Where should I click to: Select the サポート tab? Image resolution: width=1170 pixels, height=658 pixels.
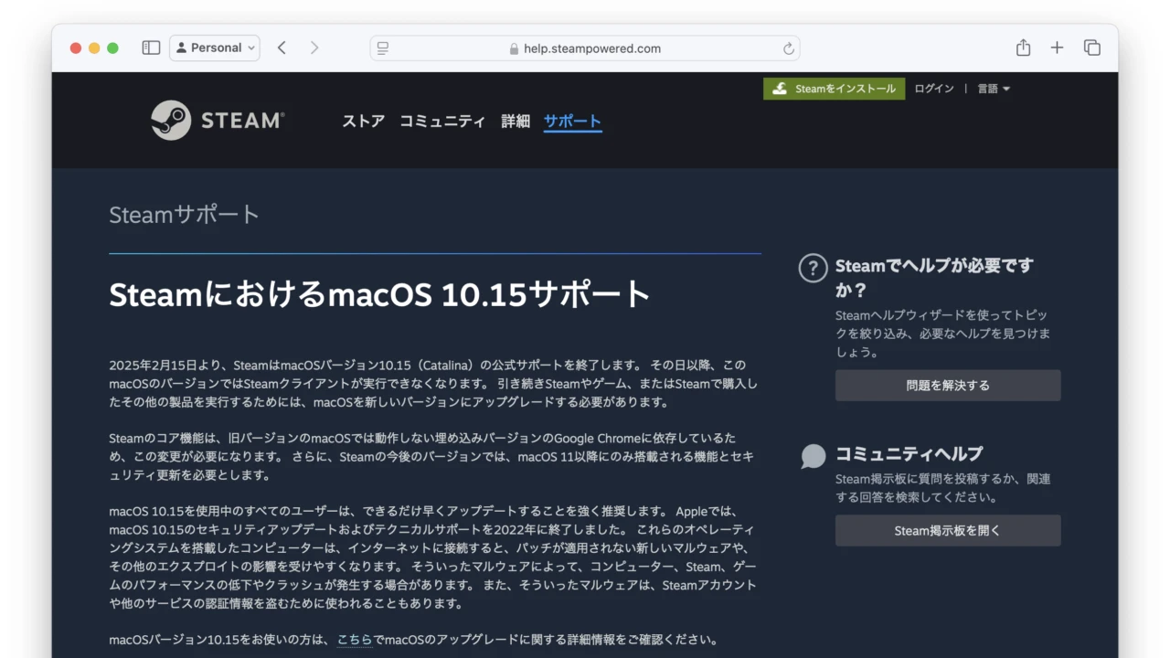point(572,121)
